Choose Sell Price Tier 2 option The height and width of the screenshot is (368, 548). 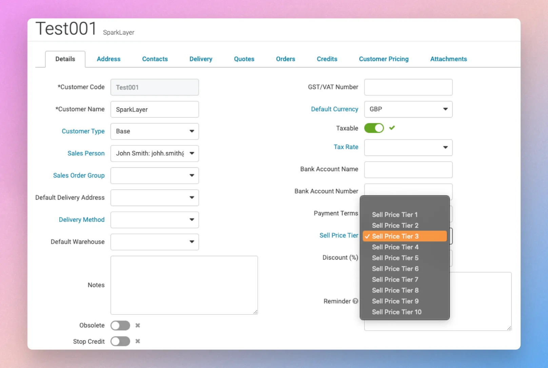click(x=405, y=225)
